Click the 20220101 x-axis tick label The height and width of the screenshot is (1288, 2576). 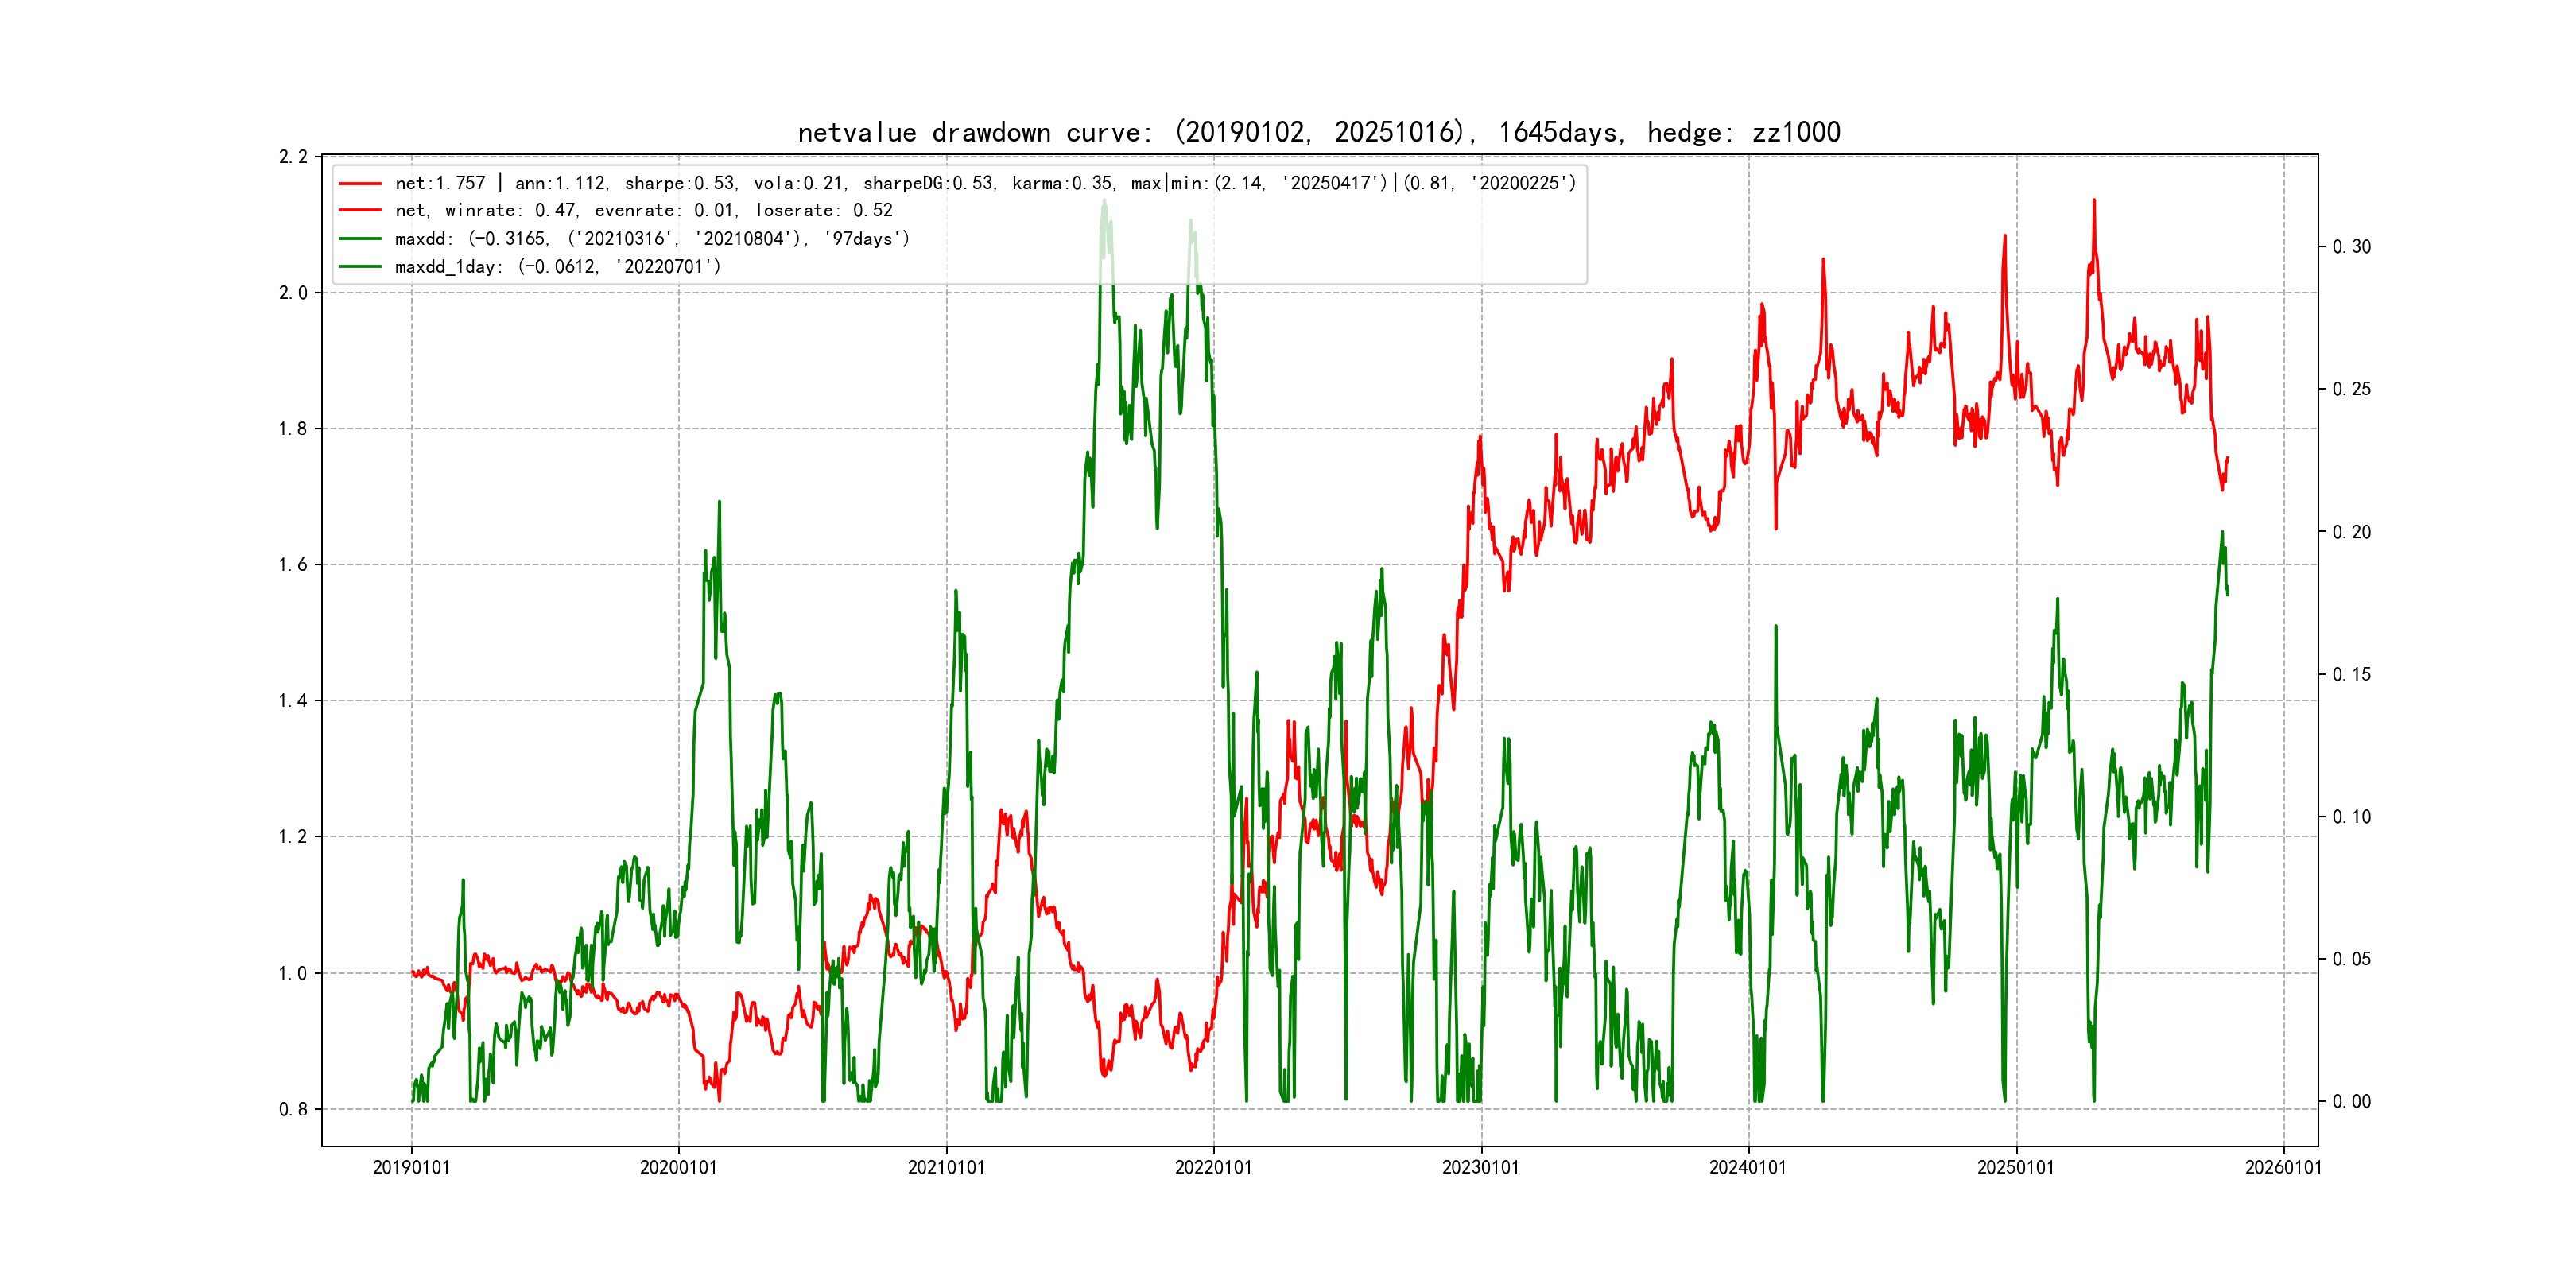(1213, 1167)
